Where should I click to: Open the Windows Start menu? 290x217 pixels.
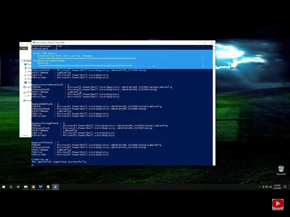point(3,187)
